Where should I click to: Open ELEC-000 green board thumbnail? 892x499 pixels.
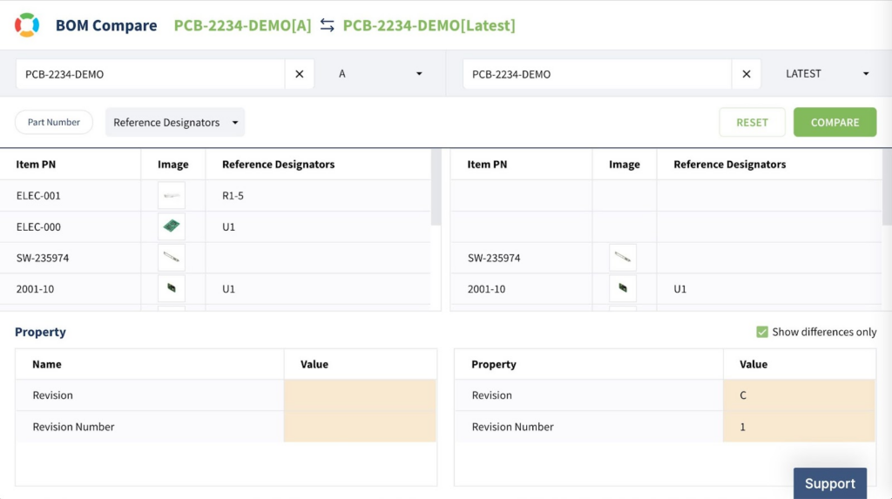coord(172,226)
